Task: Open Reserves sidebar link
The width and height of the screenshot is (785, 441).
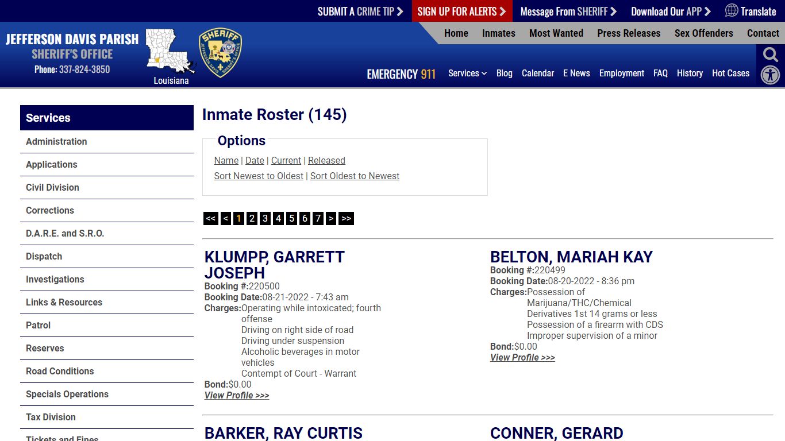Action: (x=107, y=349)
